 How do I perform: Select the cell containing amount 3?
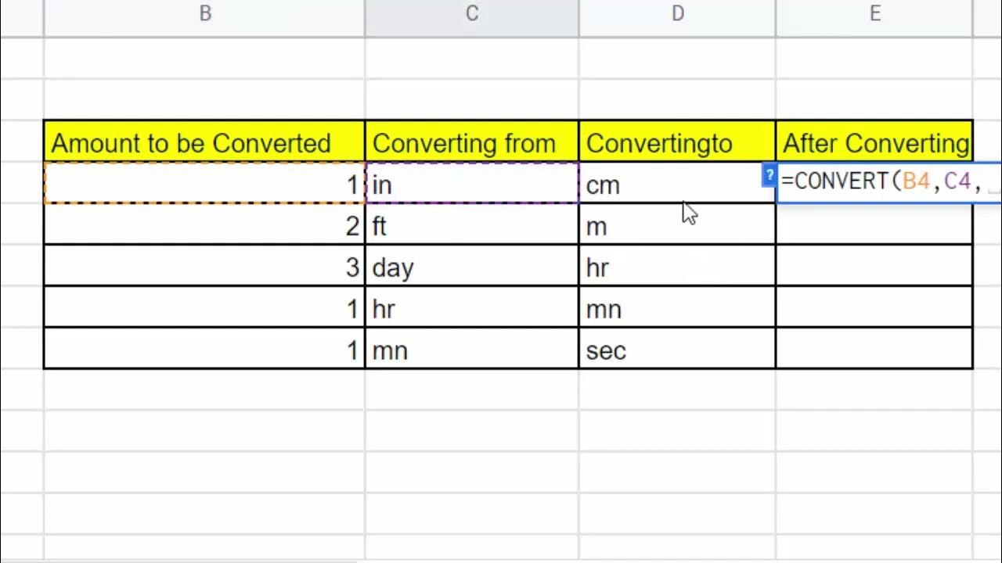tap(204, 268)
